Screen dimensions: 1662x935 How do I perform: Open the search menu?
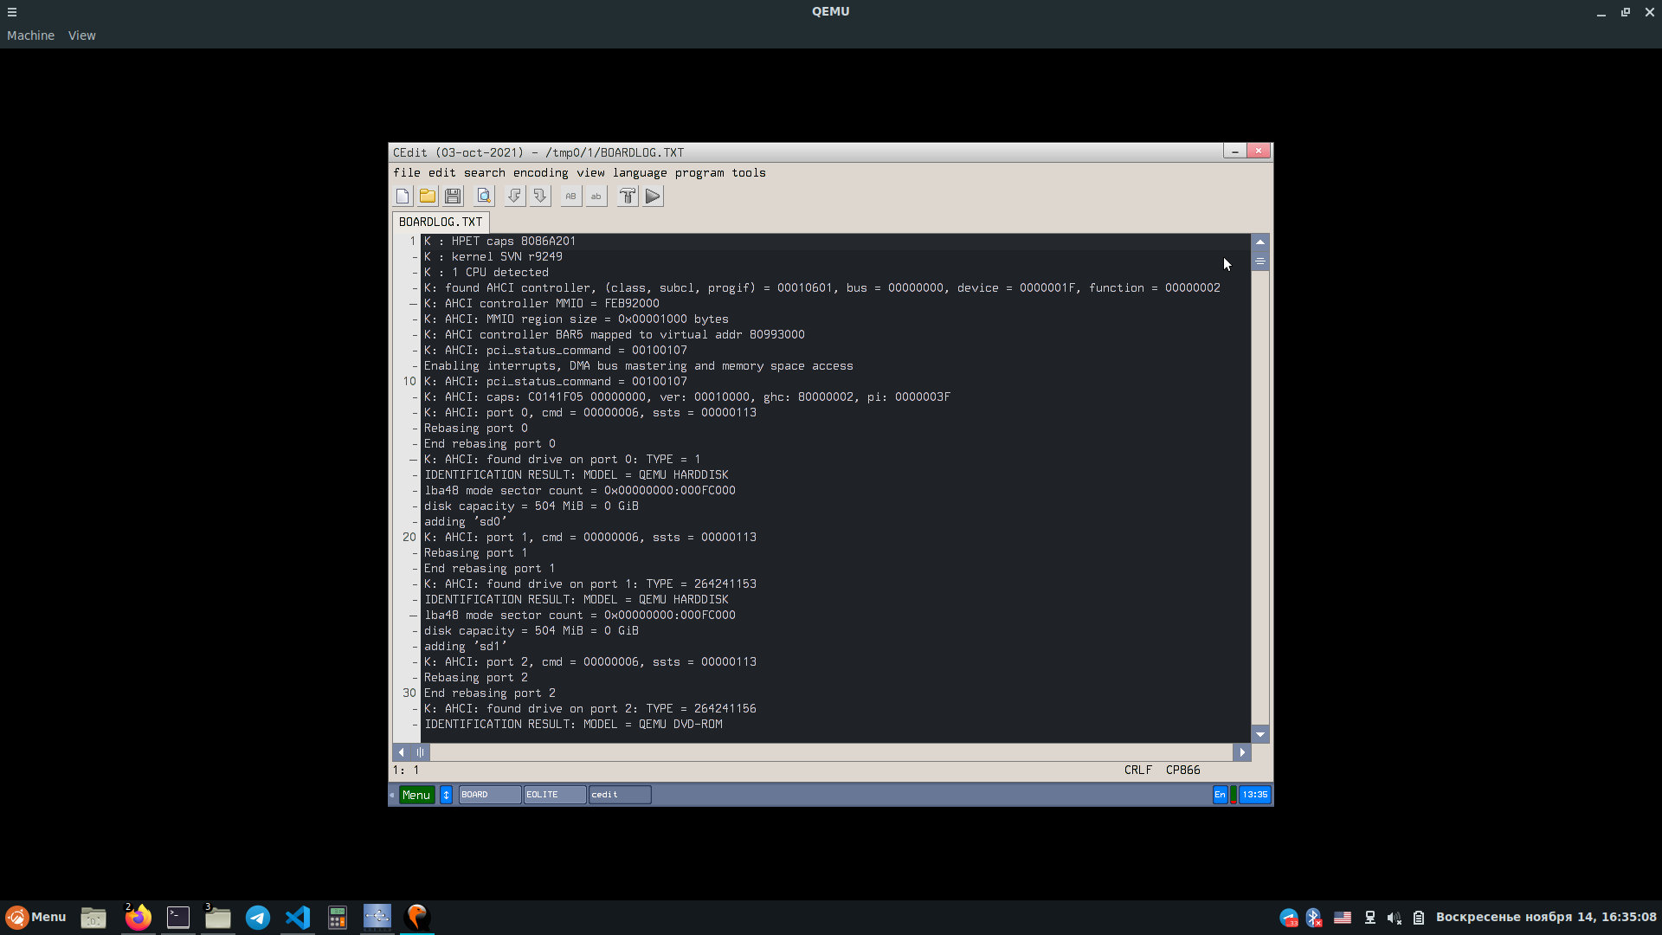(484, 173)
